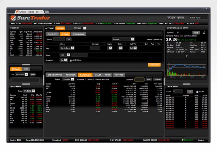Image resolution: width=217 pixels, height=152 pixels.
Task: Open a new browser tab
Action: pos(47,12)
